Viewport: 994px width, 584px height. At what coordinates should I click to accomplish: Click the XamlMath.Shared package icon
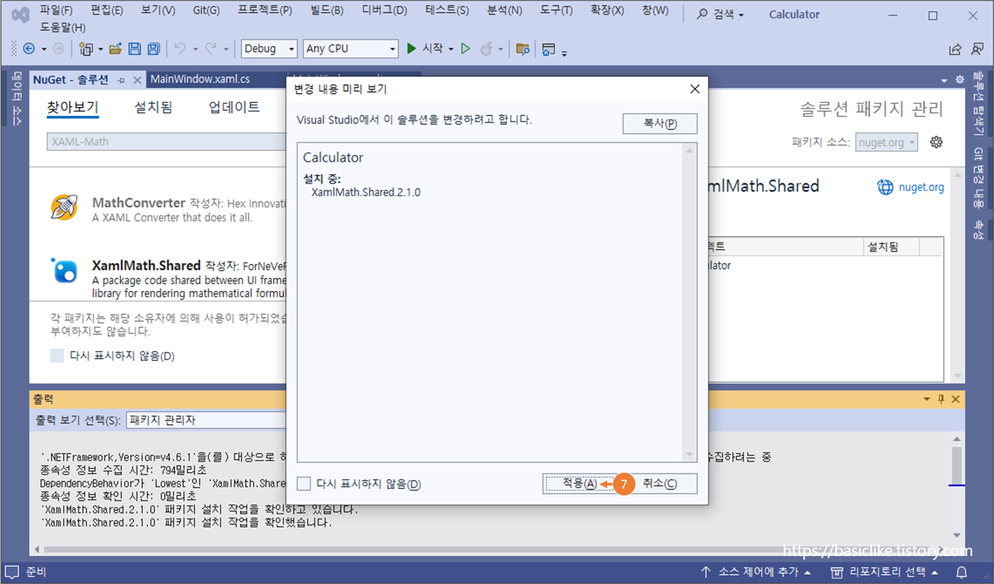coord(64,270)
